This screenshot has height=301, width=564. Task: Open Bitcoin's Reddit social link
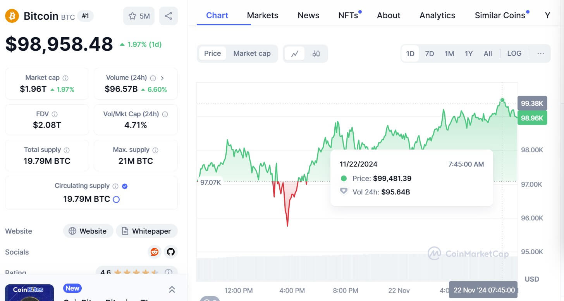coord(155,252)
